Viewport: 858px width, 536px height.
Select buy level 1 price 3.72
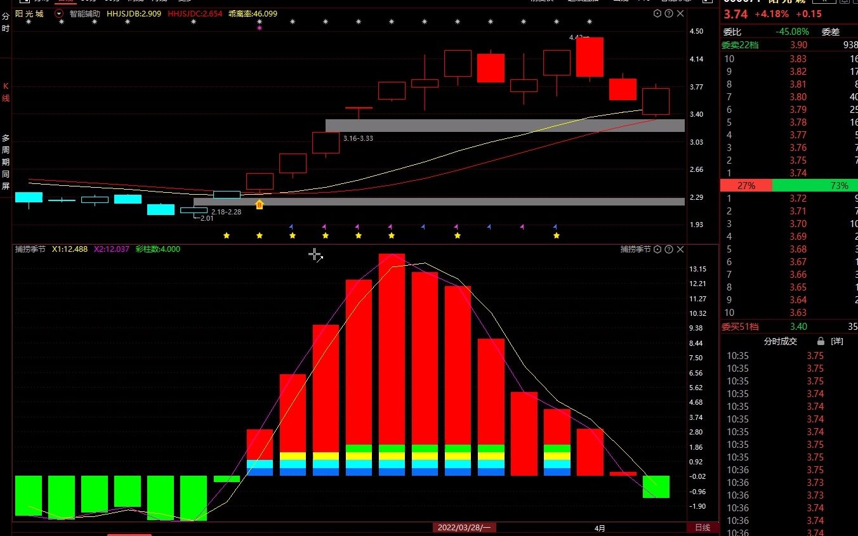point(798,198)
